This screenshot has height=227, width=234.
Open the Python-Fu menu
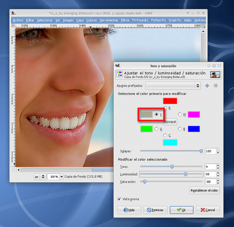pyautogui.click(x=158, y=20)
